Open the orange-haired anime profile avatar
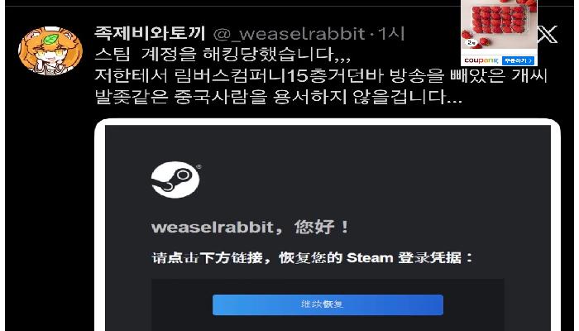The height and width of the screenshot is (331, 579). (50, 50)
